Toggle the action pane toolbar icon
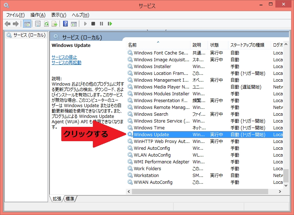Image resolution: width=294 pixels, height=215 pixels. click(74, 24)
